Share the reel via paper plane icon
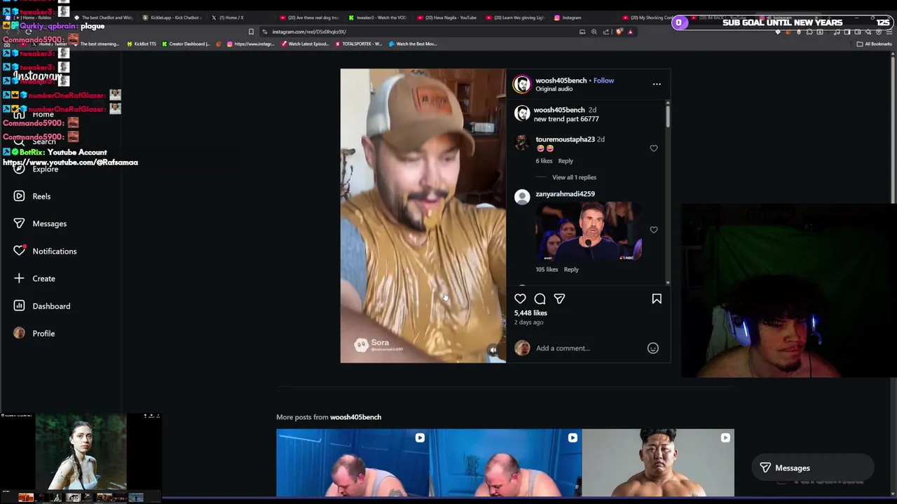 pyautogui.click(x=559, y=299)
